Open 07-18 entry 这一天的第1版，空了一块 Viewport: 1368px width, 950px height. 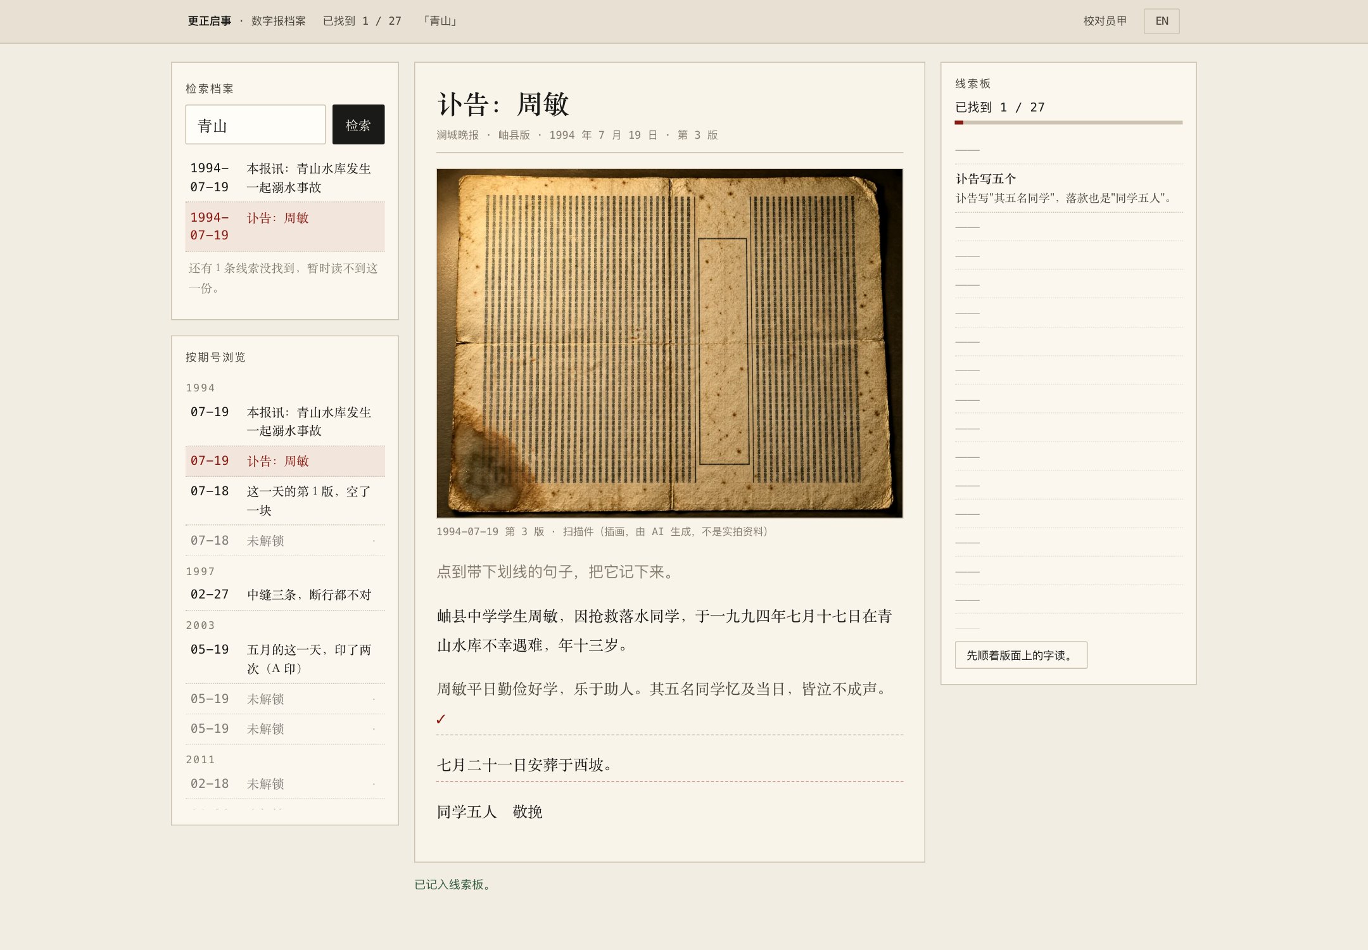tap(285, 500)
